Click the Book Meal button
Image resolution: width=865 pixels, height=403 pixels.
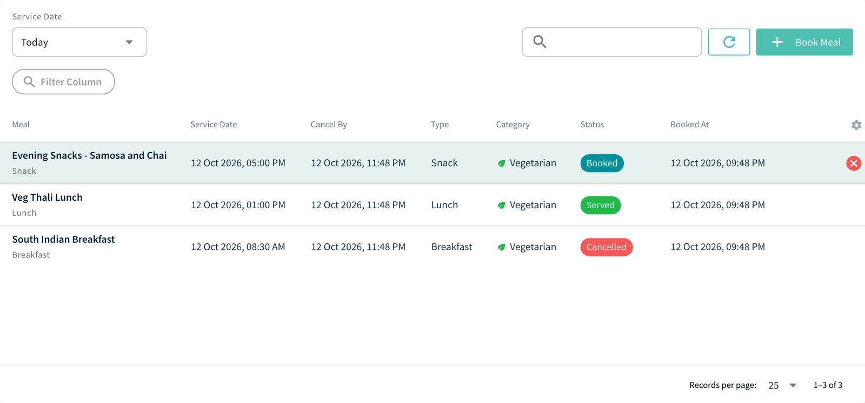pos(804,42)
